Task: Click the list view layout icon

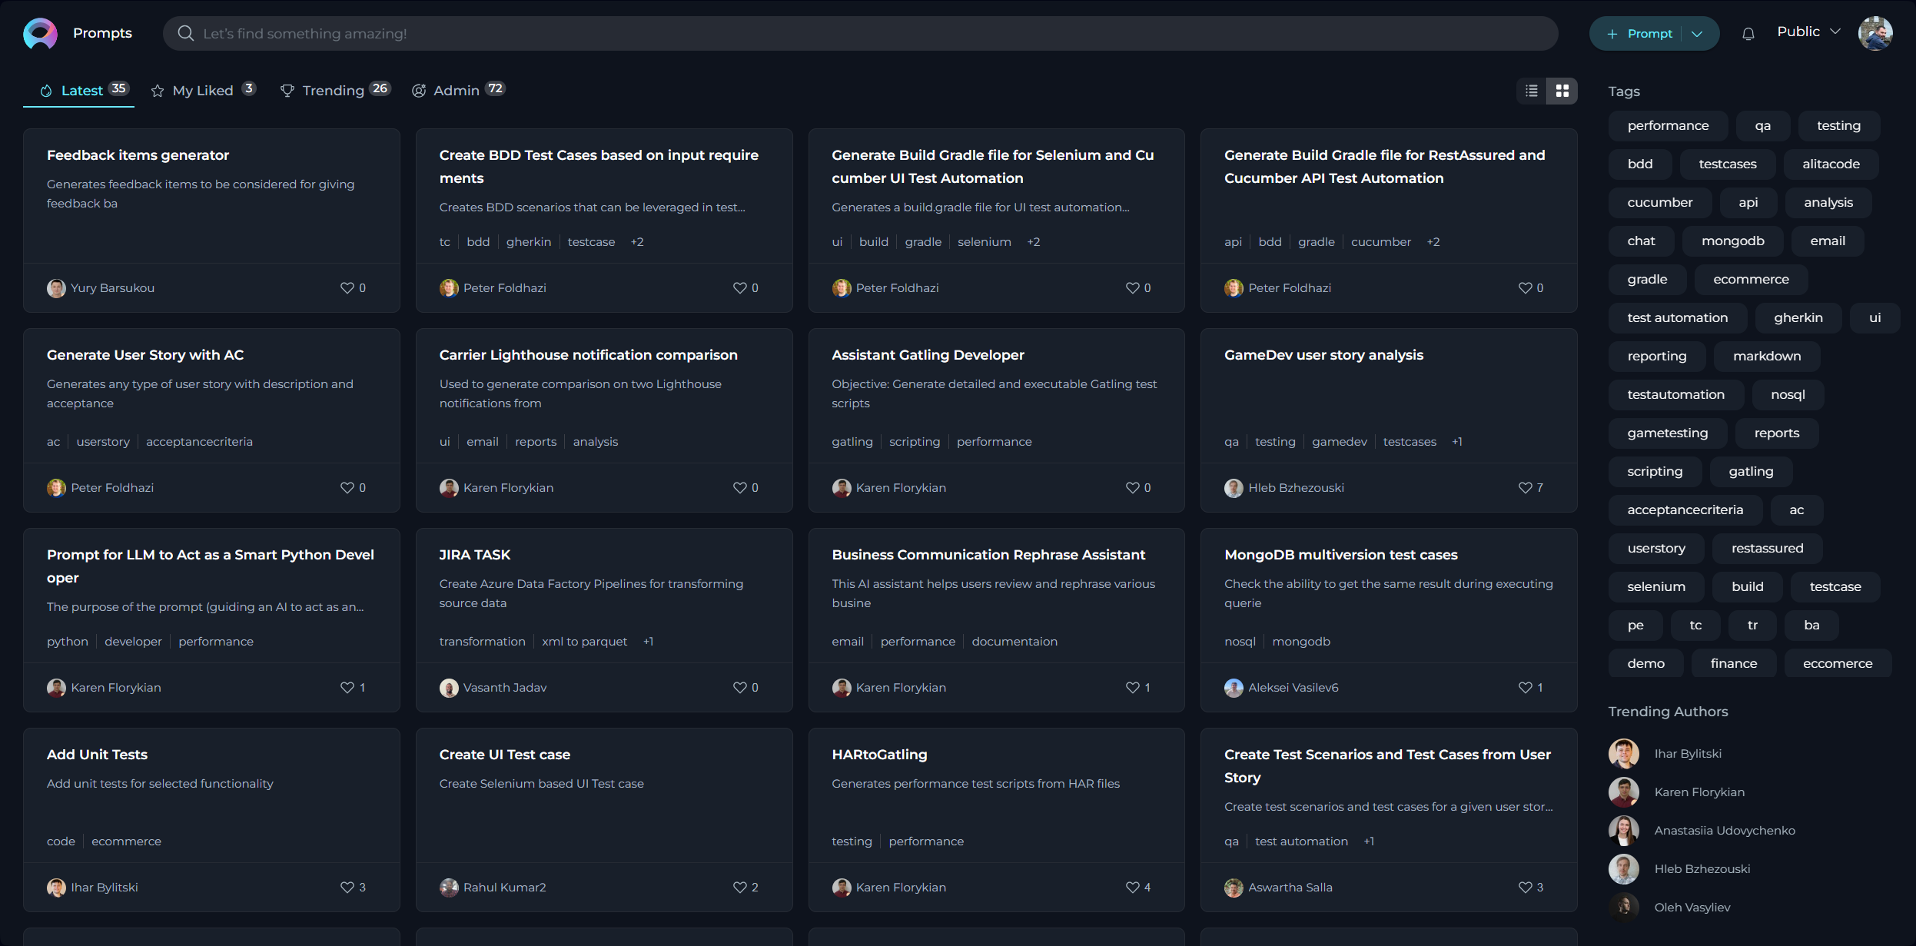Action: point(1531,91)
